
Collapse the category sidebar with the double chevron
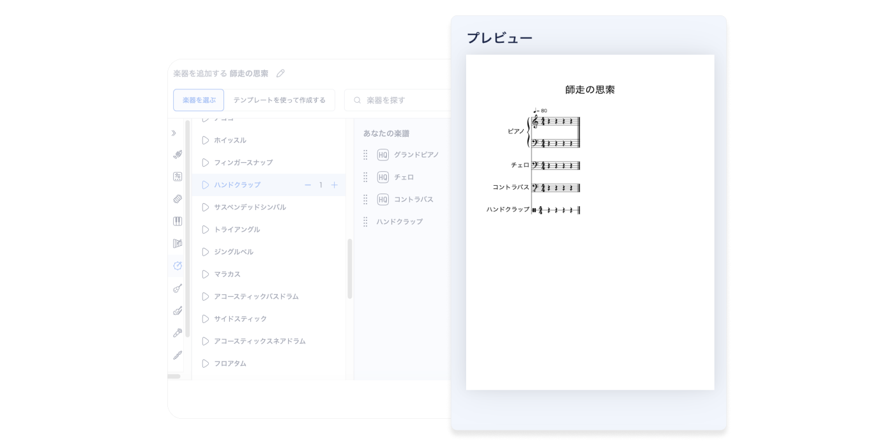click(x=173, y=133)
